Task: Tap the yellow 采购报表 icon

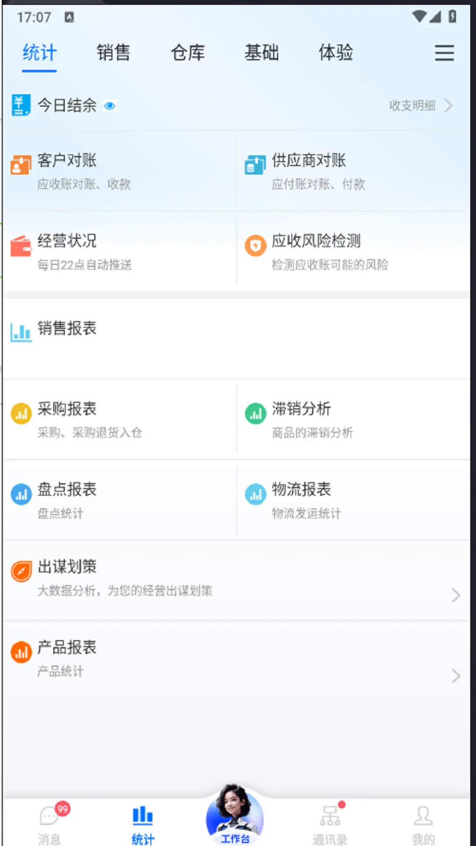Action: pos(21,414)
